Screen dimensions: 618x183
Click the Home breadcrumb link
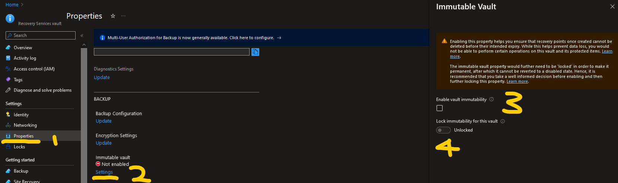[12, 5]
